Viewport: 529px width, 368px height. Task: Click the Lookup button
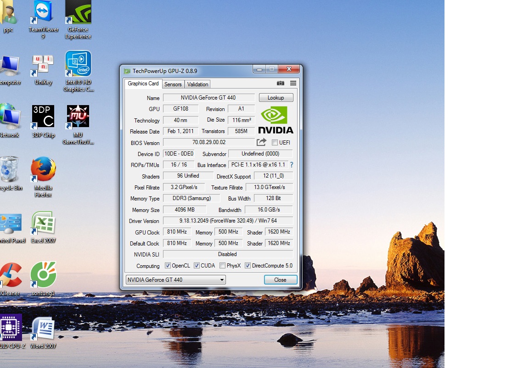pos(276,98)
